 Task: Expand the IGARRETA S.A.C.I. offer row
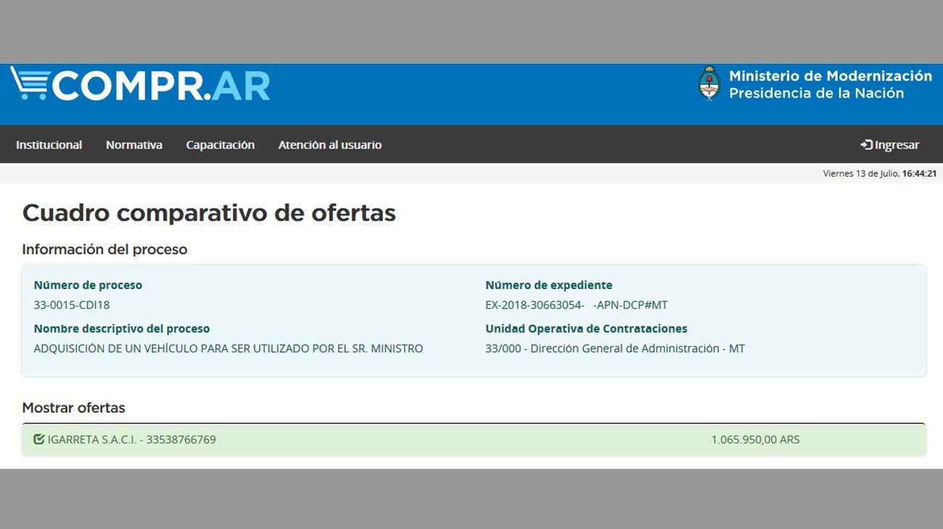(x=474, y=439)
